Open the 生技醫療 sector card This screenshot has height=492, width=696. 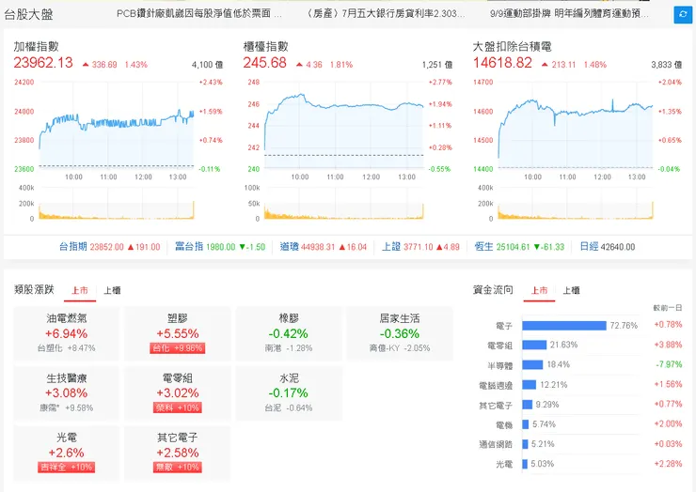[67, 392]
